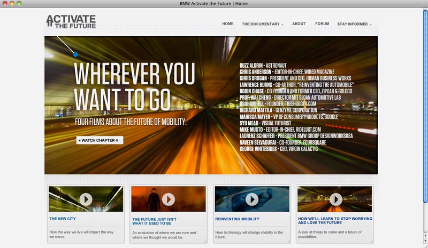Click the Marissa Mayer Google line
The image size is (428, 248).
pyautogui.click(x=289, y=117)
